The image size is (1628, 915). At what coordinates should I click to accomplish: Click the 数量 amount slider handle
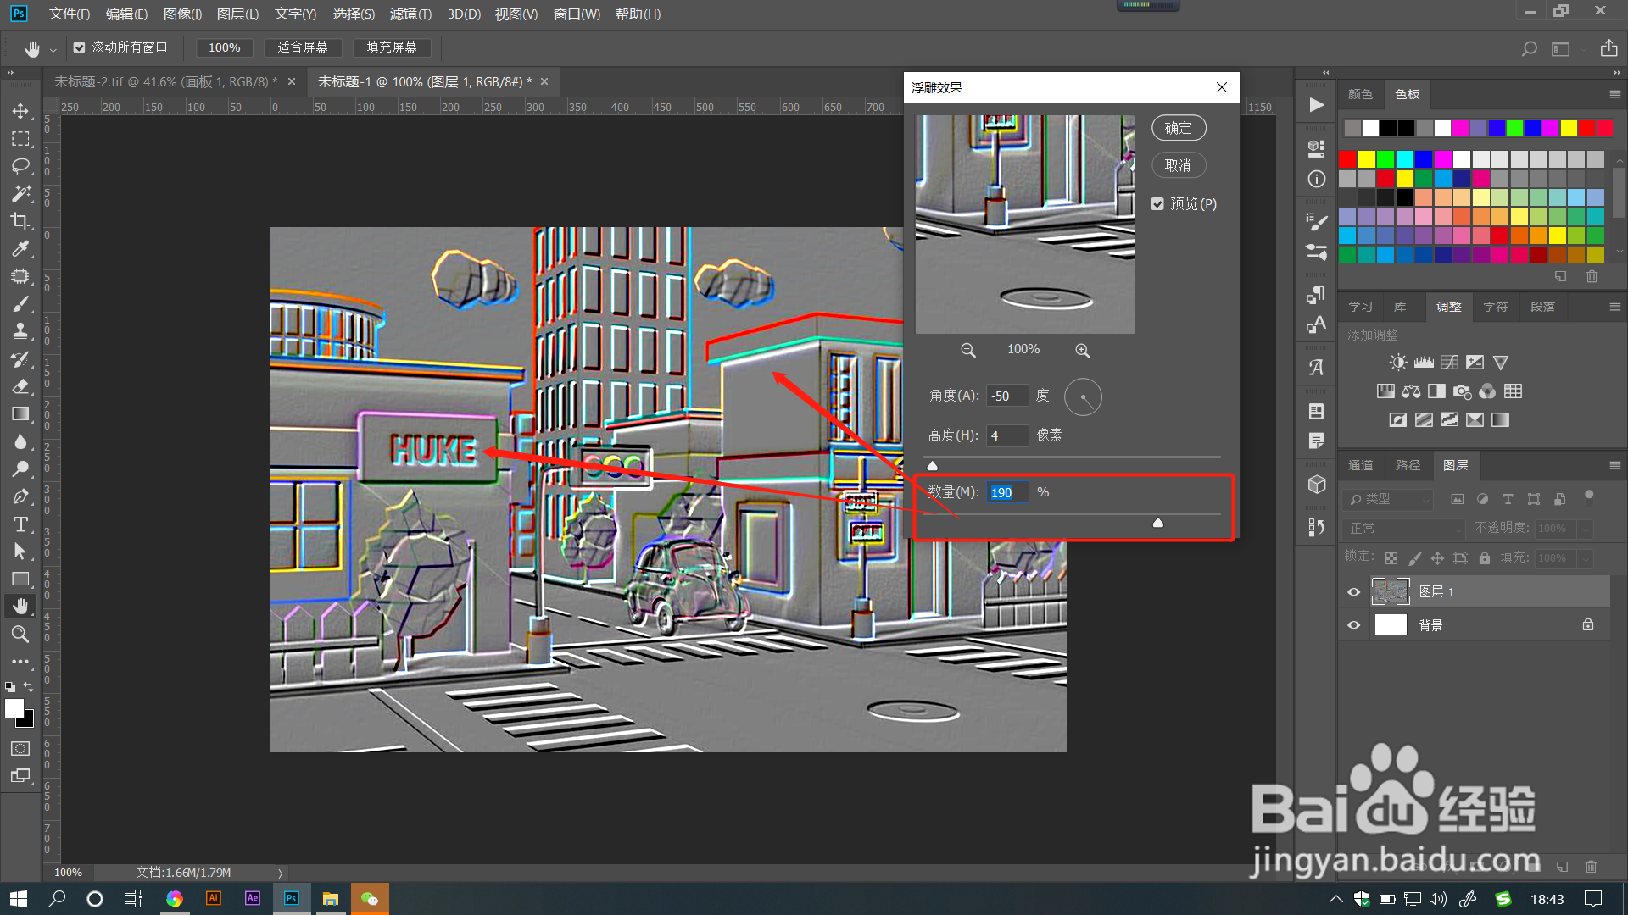pyautogui.click(x=1158, y=523)
